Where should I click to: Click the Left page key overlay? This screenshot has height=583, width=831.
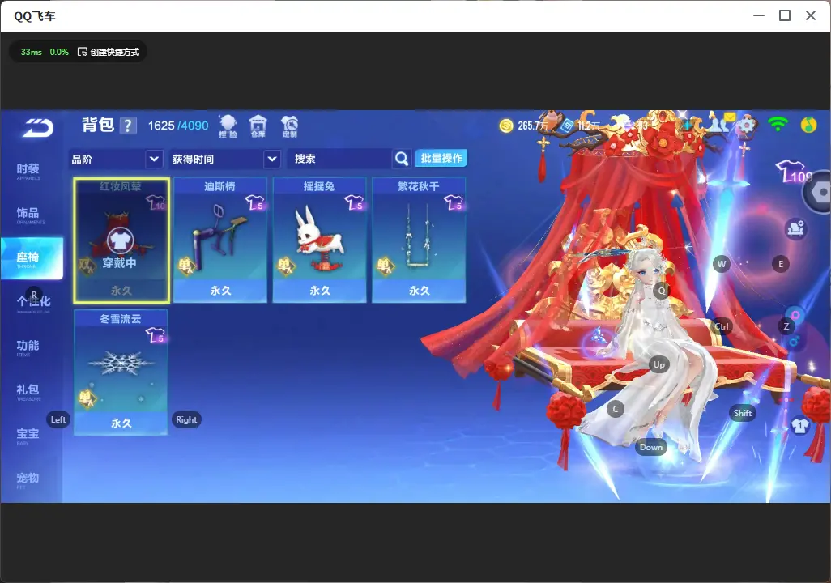pos(58,419)
